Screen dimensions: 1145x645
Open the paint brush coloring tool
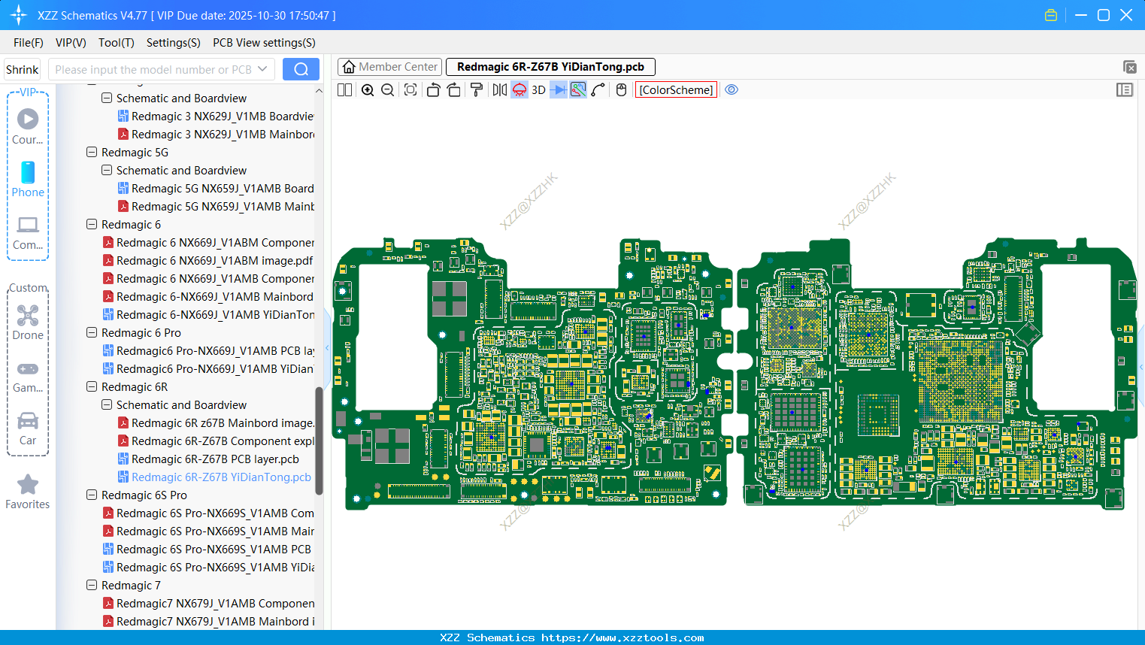pyautogui.click(x=477, y=89)
